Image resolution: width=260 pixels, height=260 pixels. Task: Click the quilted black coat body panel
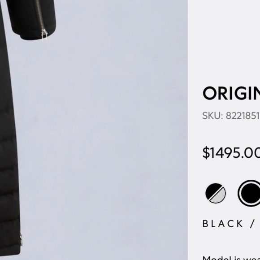pyautogui.click(x=8, y=166)
